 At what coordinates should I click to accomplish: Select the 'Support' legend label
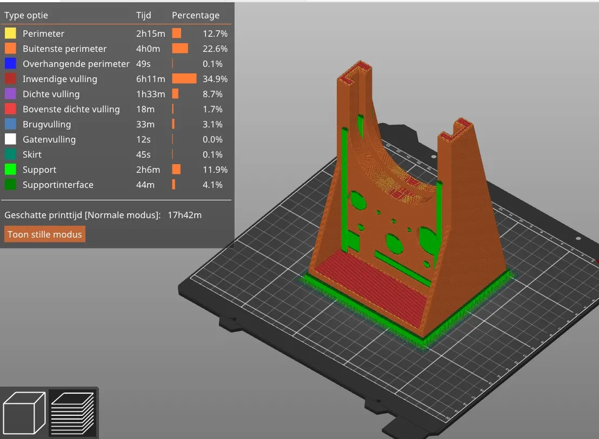(39, 170)
